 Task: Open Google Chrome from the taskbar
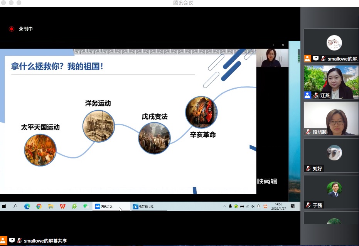pyautogui.click(x=39, y=206)
